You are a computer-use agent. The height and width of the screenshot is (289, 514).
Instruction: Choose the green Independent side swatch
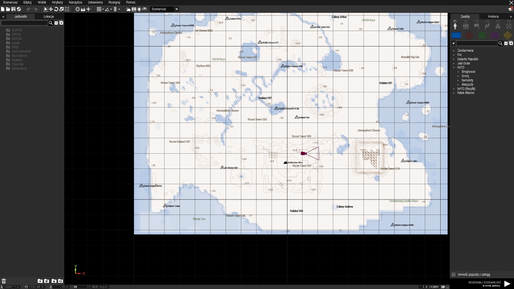(x=482, y=35)
